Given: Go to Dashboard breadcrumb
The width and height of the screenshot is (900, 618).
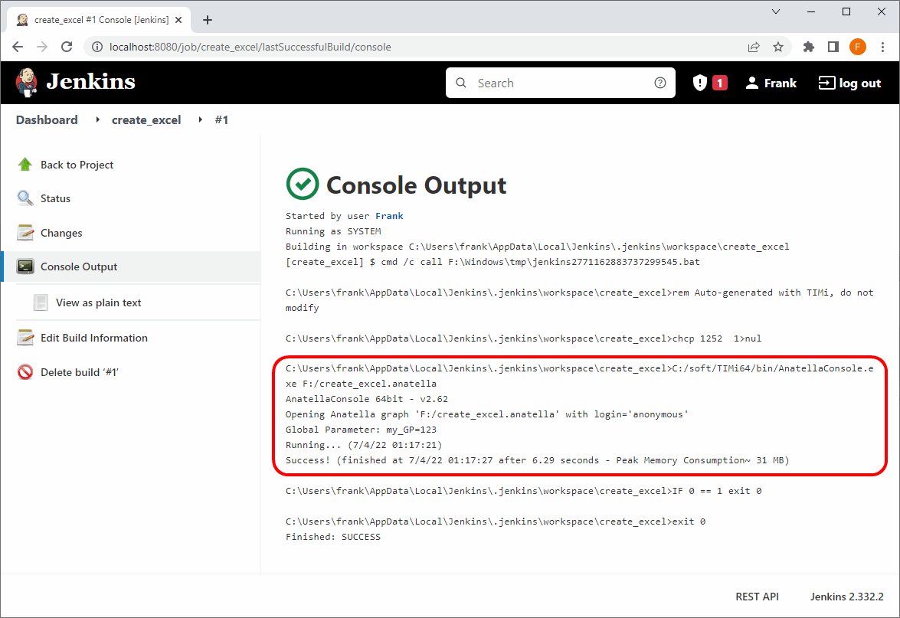Looking at the screenshot, I should click(47, 120).
